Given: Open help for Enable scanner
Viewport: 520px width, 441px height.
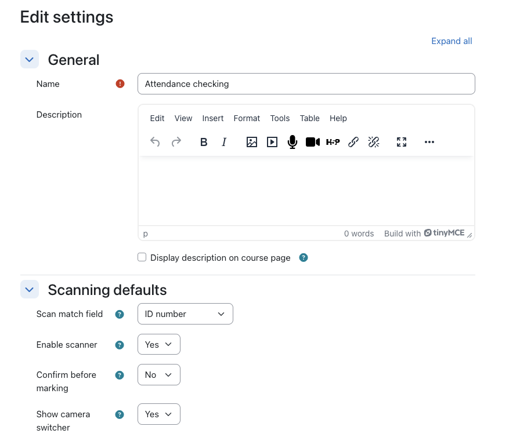Looking at the screenshot, I should tap(120, 345).
